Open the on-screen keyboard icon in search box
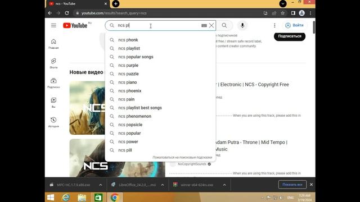Image resolution: width=360 pixels, height=202 pixels. point(204,25)
